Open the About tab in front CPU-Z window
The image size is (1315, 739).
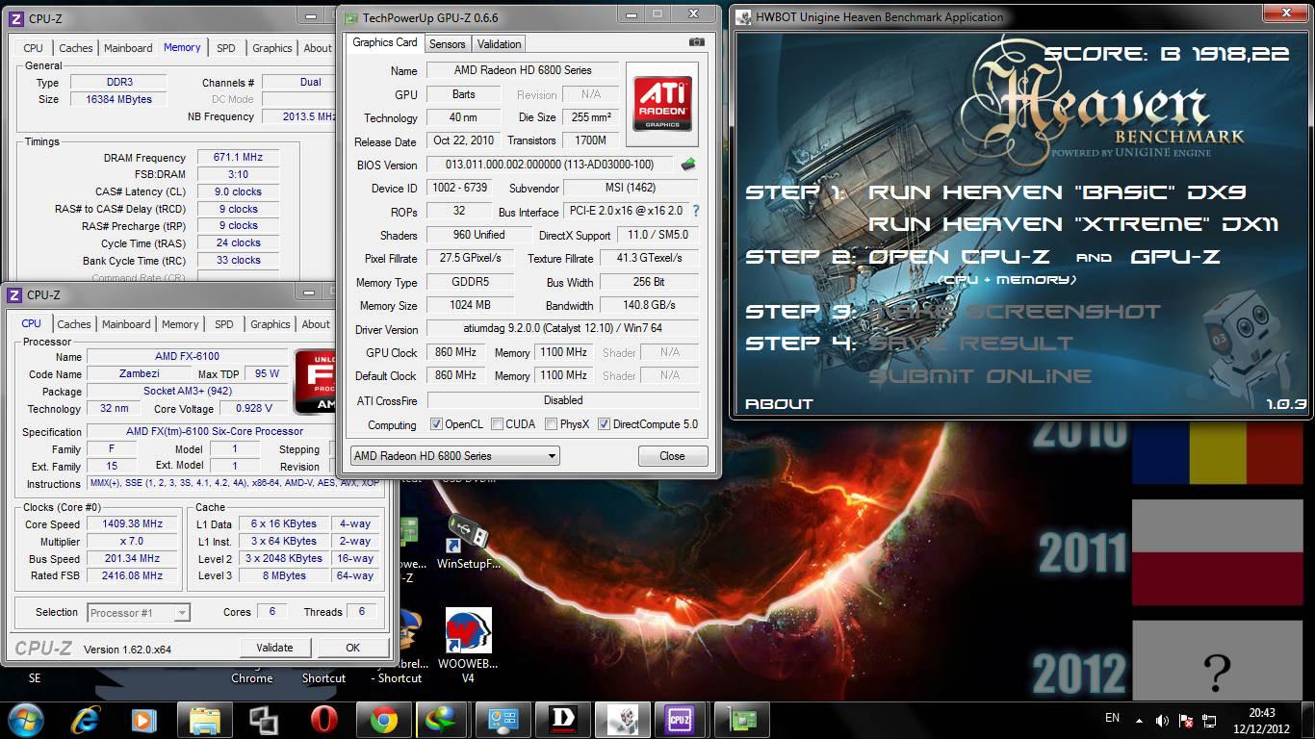click(x=316, y=324)
